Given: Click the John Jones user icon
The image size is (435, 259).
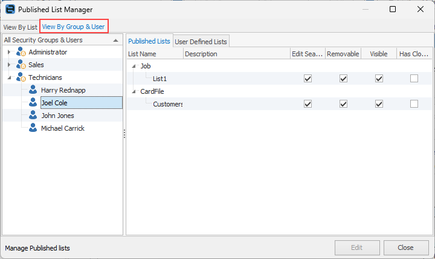Looking at the screenshot, I should point(33,116).
